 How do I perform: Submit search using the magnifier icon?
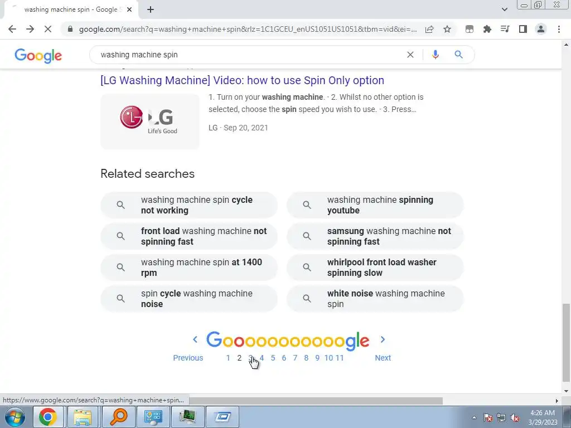458,55
